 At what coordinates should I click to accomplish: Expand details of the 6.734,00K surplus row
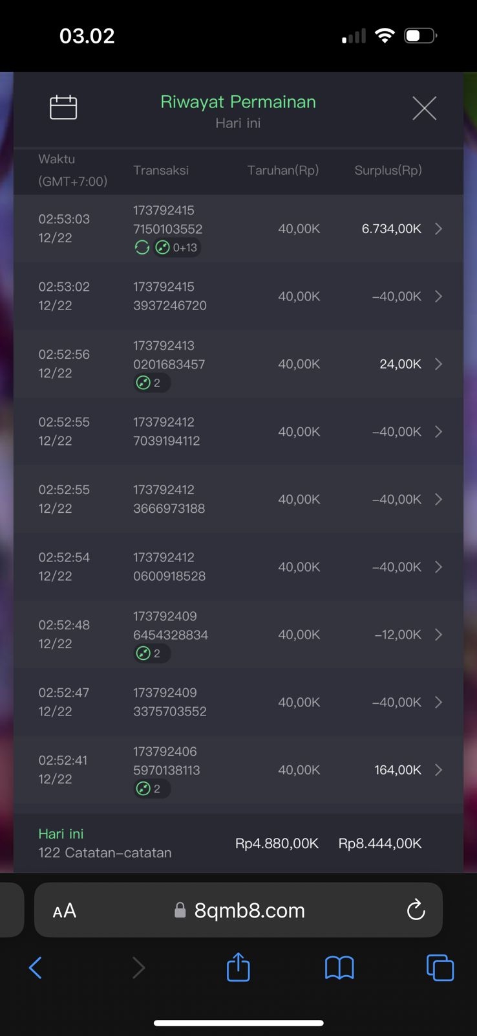438,229
